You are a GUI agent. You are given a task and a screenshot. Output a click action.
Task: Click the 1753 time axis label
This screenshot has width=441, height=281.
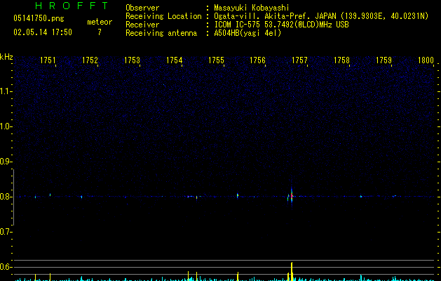point(132,60)
